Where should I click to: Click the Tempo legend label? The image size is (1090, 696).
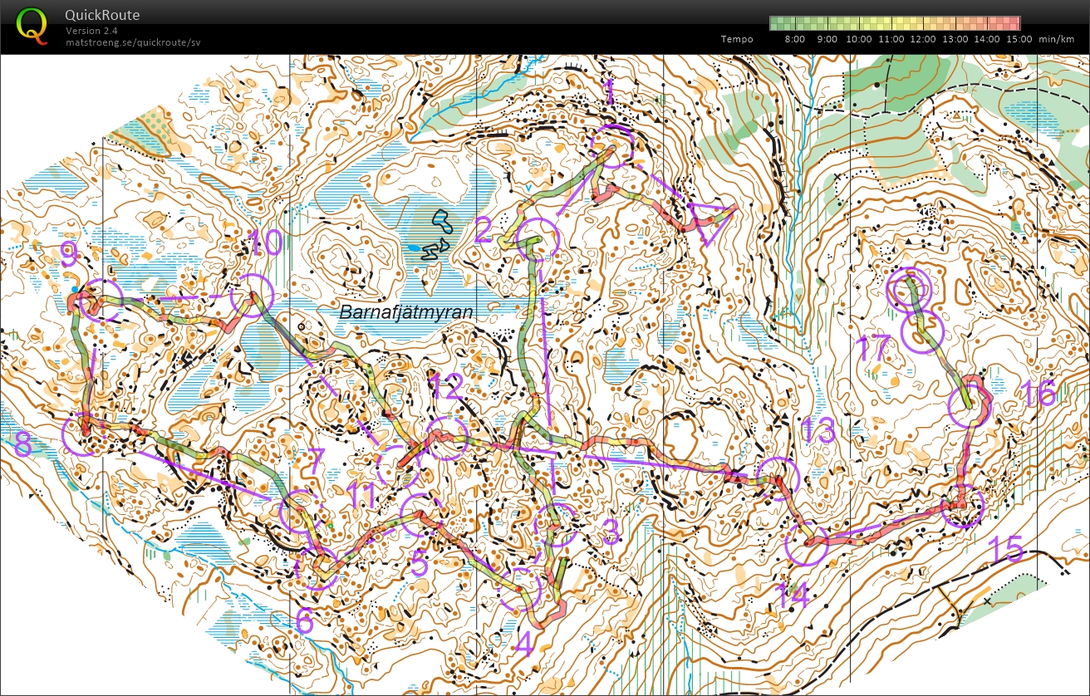736,39
